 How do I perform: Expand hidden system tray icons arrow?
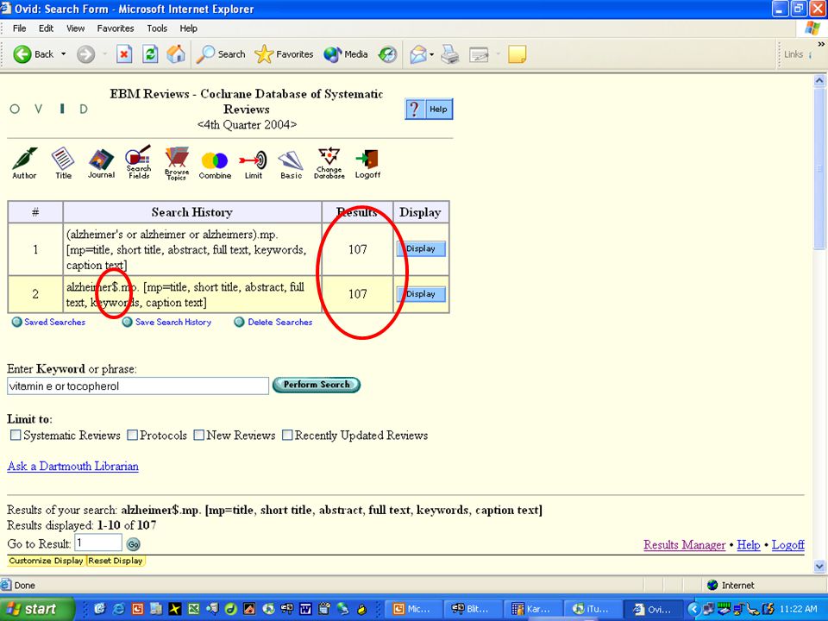[x=693, y=609]
